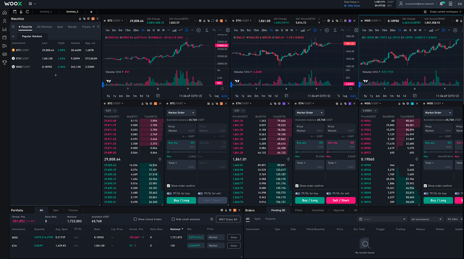Select the Margin tab in Watchlist
The image size is (464, 259).
point(72,27)
